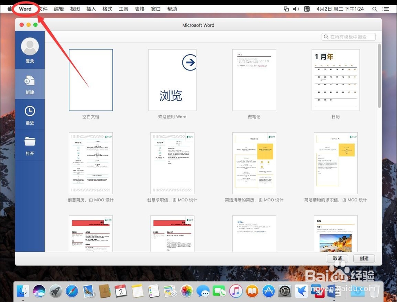The width and height of the screenshot is (397, 302).
Task: Focus the 在所有模板中搜索 search field
Action: point(349,36)
